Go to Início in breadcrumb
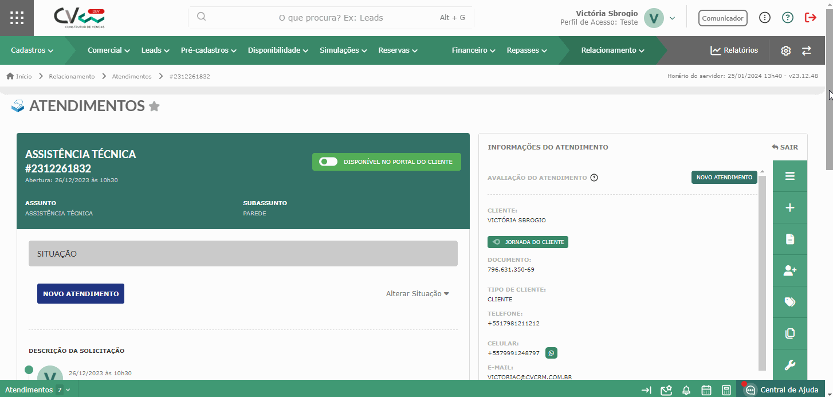This screenshot has width=833, height=397. [x=23, y=76]
